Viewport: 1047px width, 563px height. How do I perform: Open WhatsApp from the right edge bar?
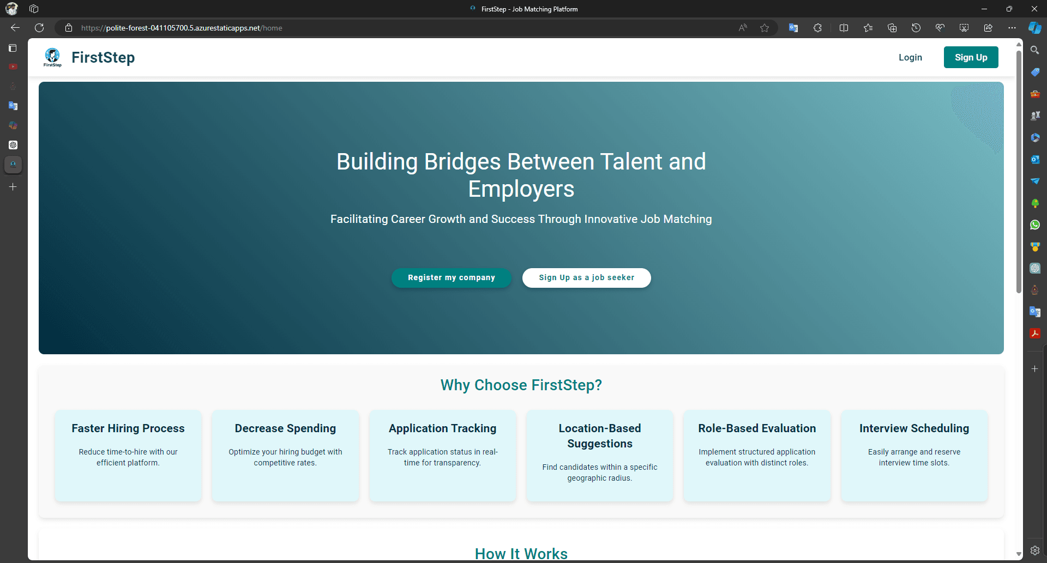[1036, 225]
